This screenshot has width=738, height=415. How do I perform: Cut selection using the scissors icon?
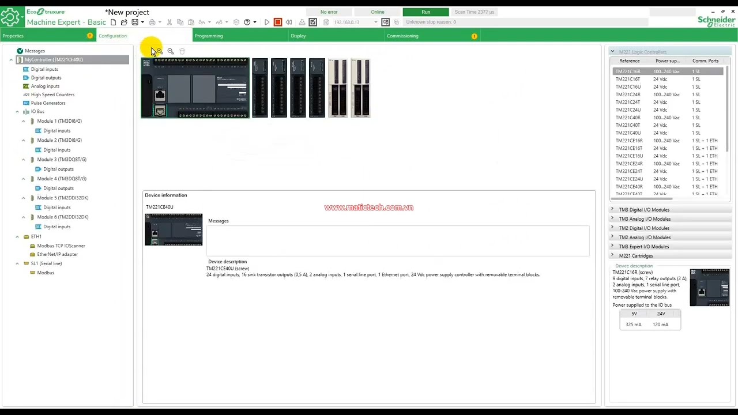[x=170, y=22]
